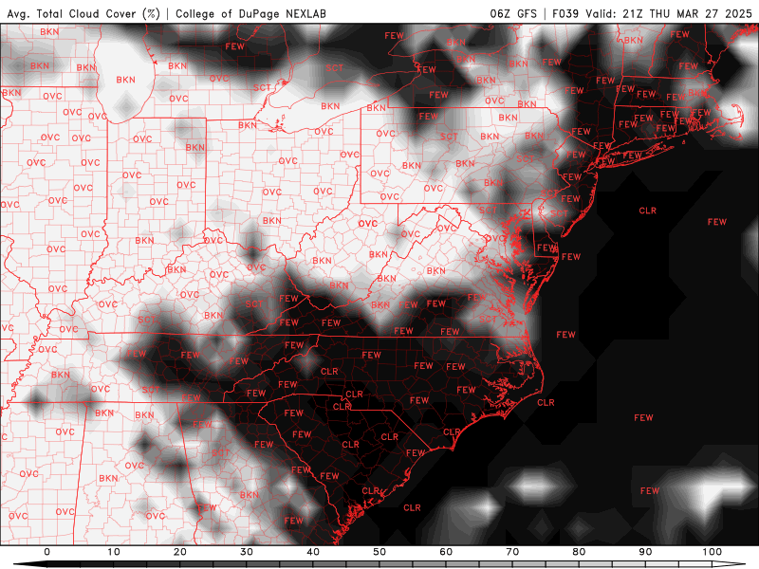Click the CLR label offshore of South Carolina coast
This screenshot has width=759, height=569.
[x=412, y=507]
